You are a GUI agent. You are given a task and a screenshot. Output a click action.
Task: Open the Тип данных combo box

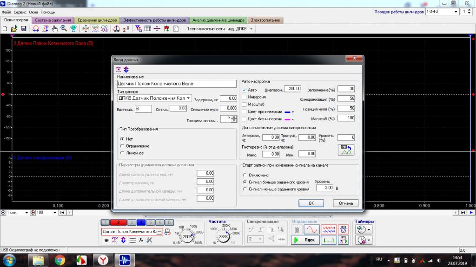click(x=154, y=98)
